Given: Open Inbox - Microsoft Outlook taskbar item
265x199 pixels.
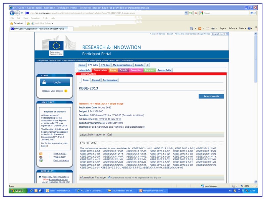Looking at the screenshot, I should click(x=60, y=190).
